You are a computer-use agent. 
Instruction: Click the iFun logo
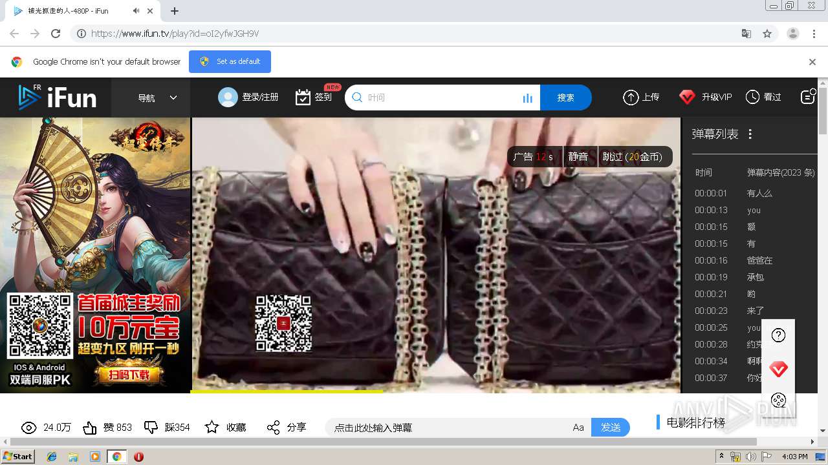point(58,98)
